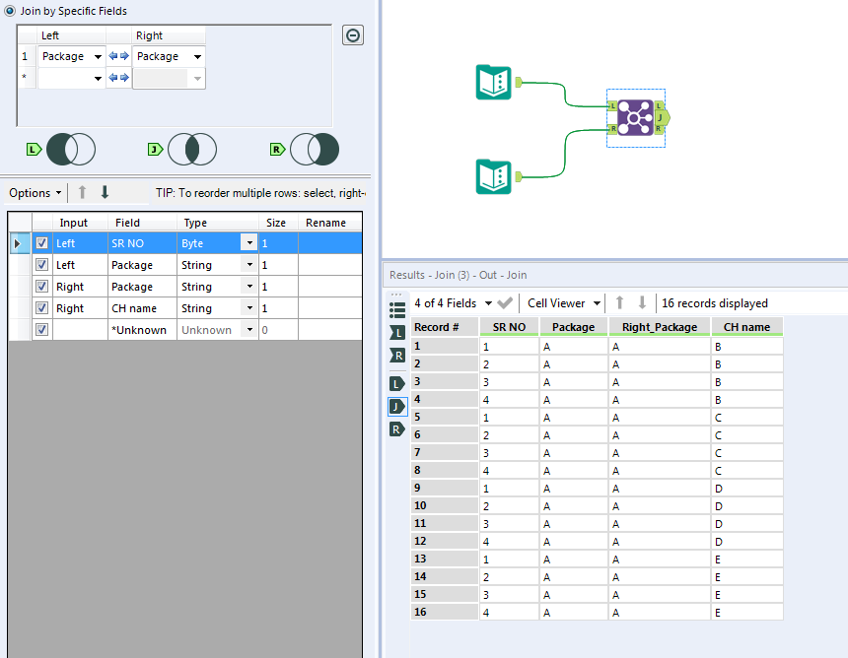Image resolution: width=848 pixels, height=658 pixels.
Task: Open the String type dropdown for Left Package
Action: pyautogui.click(x=249, y=265)
